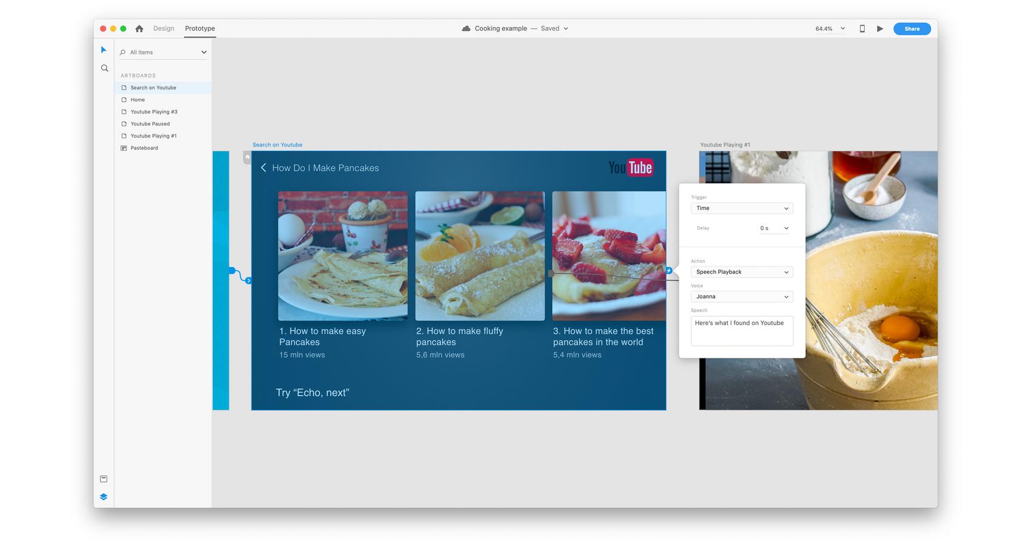Click the back chevron beside How Do I Make Pancakes
This screenshot has width=1018, height=545.
(264, 168)
